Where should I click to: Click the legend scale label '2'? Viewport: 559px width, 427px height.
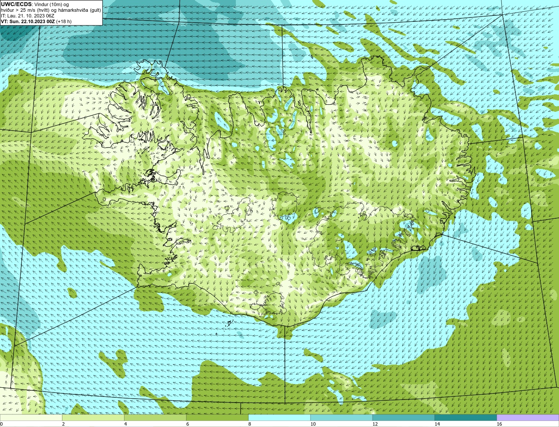click(63, 424)
